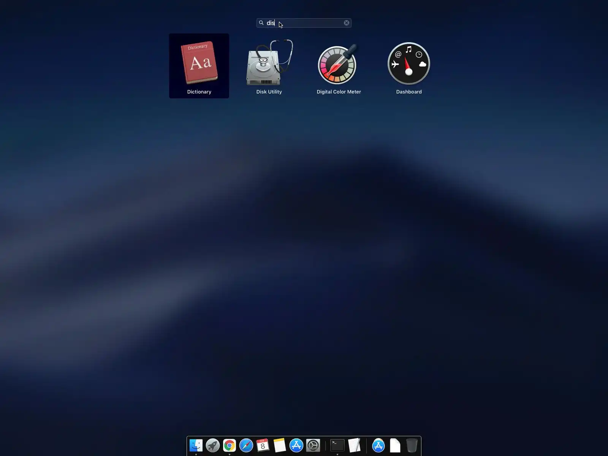Open the Trash in the Dock
The image size is (608, 456).
pyautogui.click(x=412, y=445)
